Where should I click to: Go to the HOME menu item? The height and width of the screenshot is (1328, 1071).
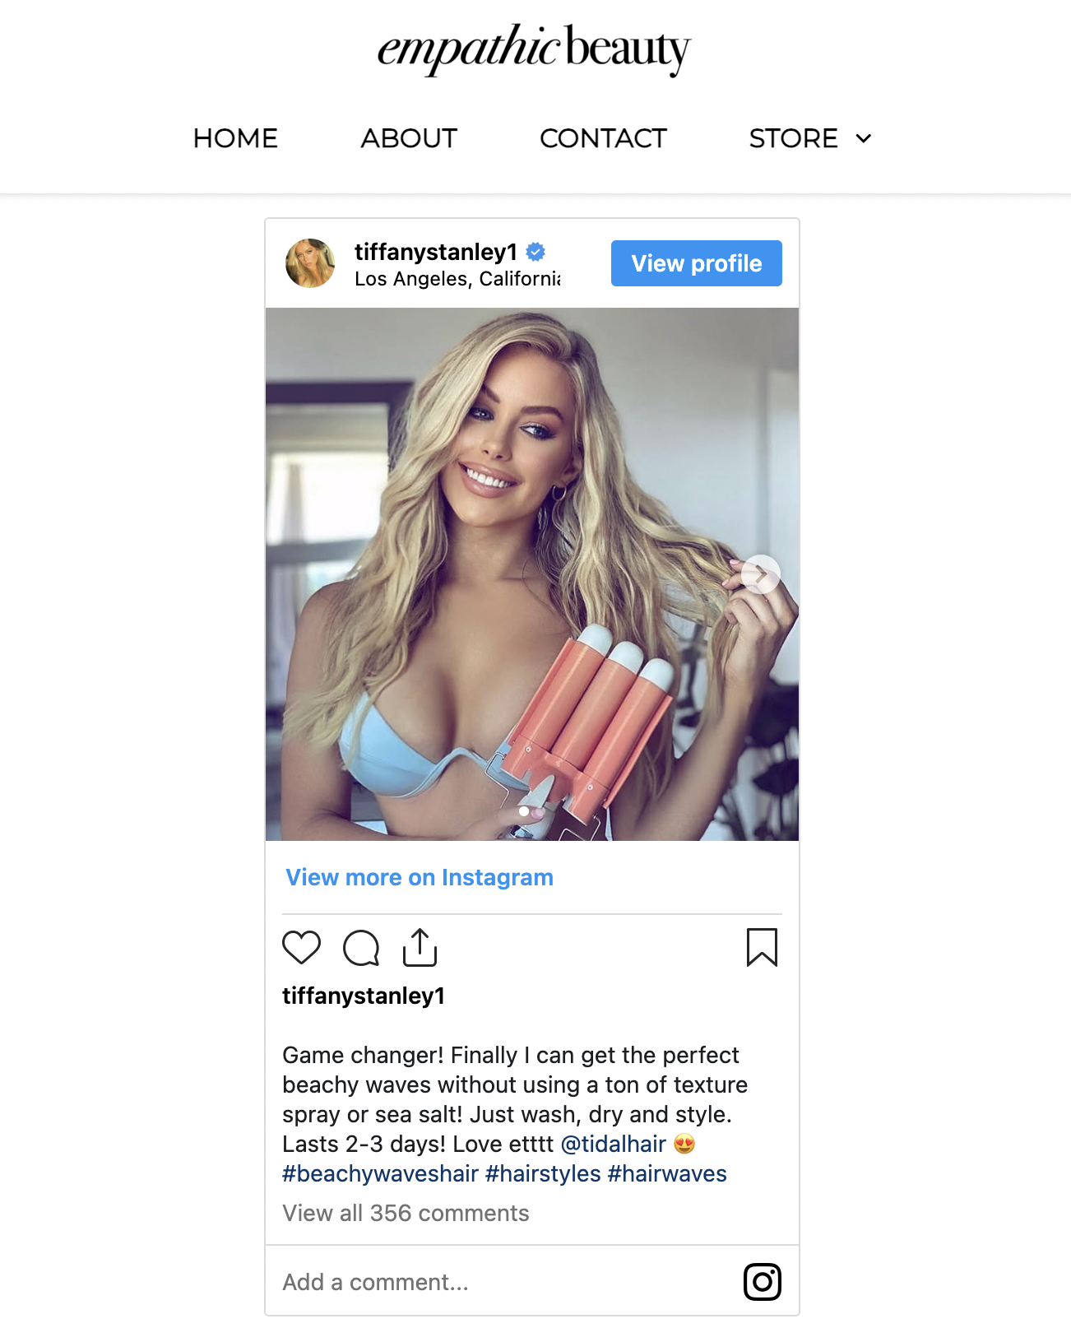(x=235, y=138)
